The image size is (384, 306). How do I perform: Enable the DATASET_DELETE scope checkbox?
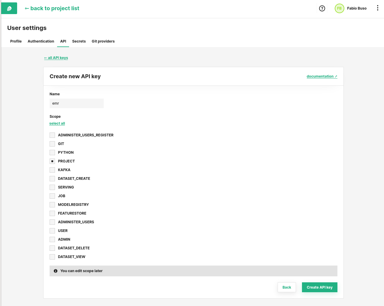[52, 248]
